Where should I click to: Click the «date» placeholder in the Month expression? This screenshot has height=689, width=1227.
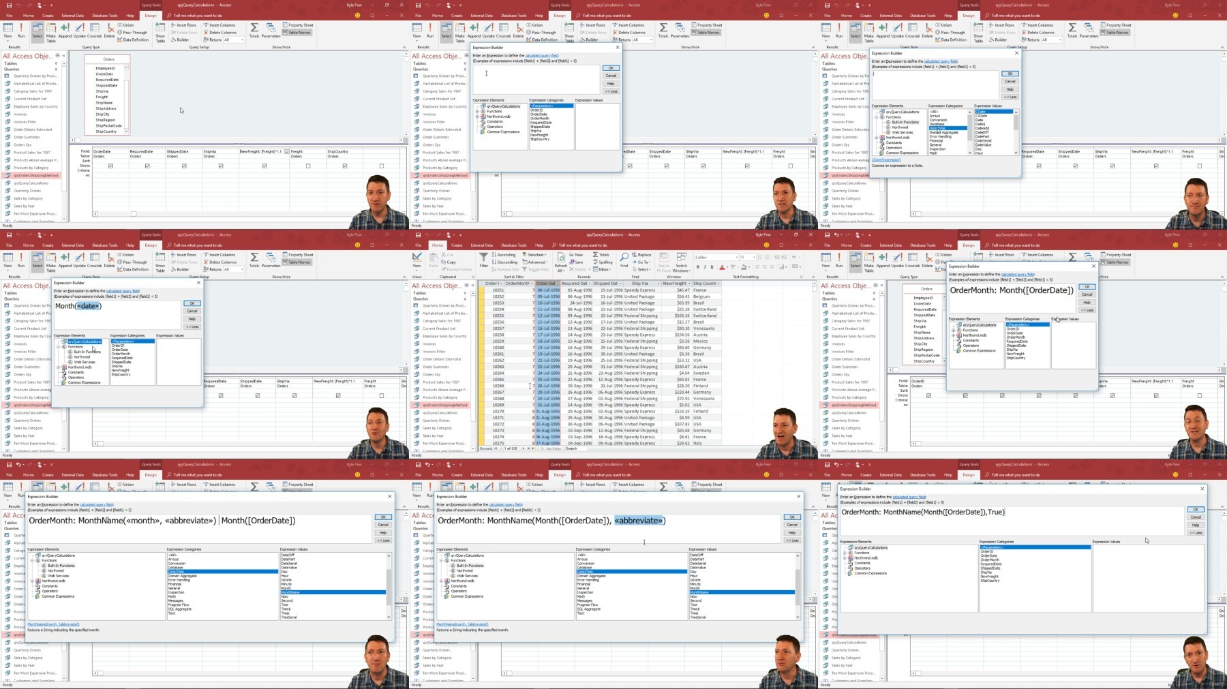click(89, 306)
